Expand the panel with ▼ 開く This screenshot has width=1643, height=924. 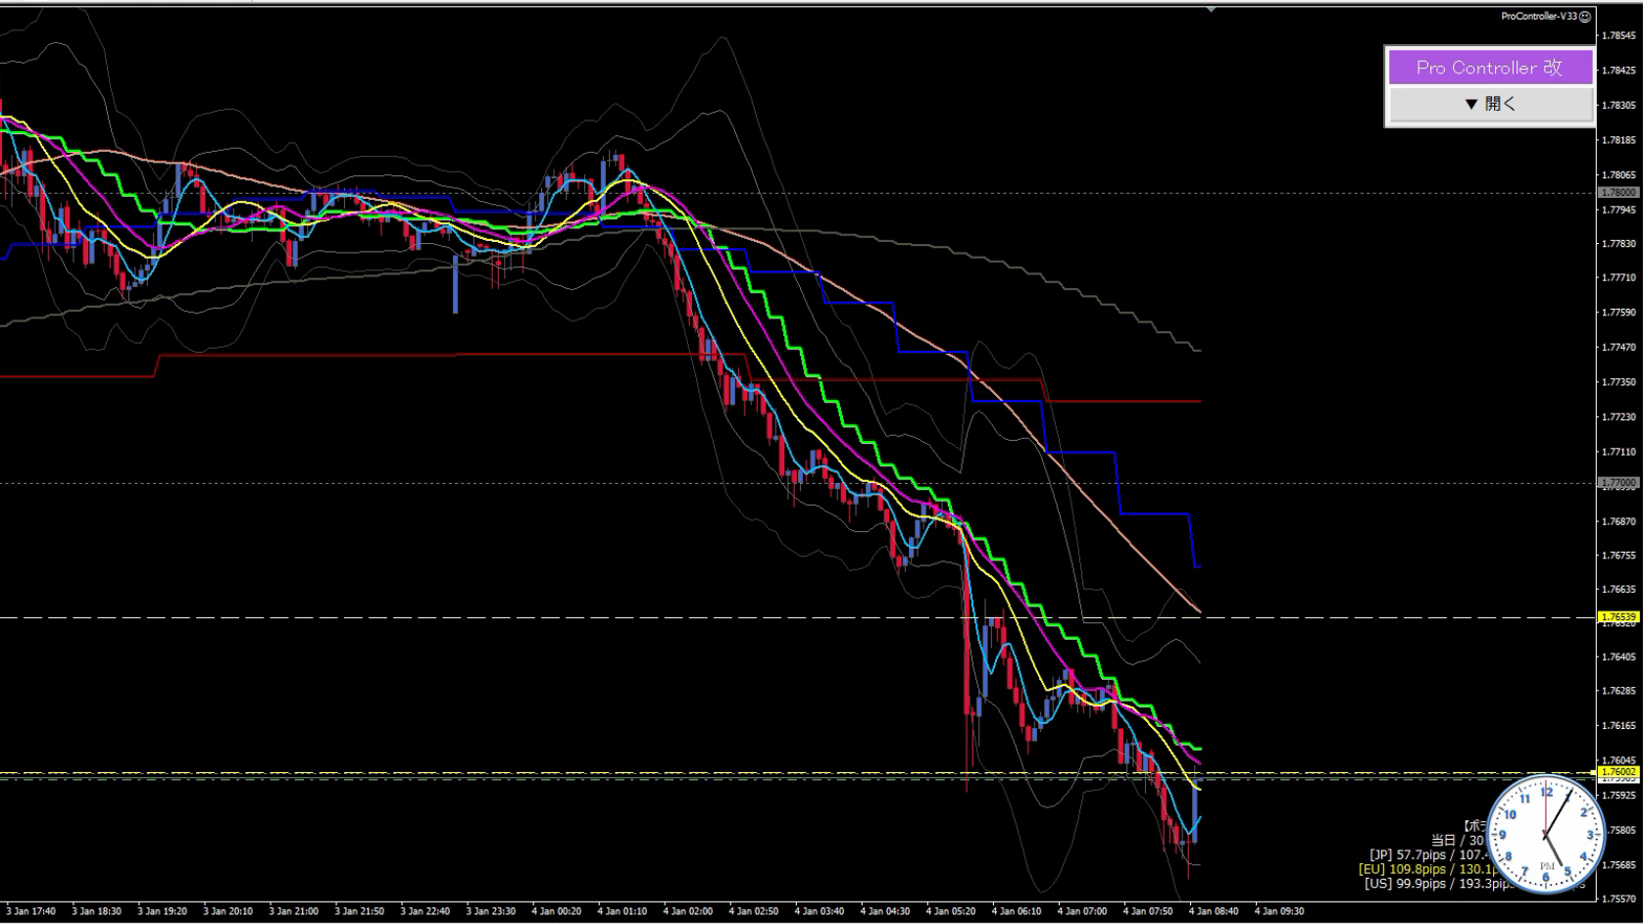coord(1490,104)
